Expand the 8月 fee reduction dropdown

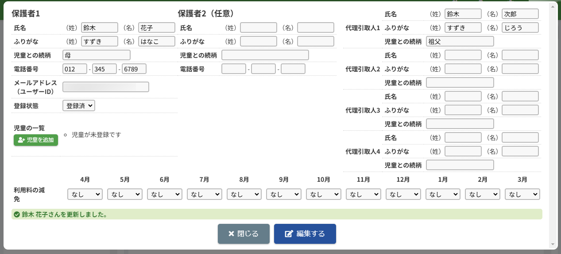(244, 194)
